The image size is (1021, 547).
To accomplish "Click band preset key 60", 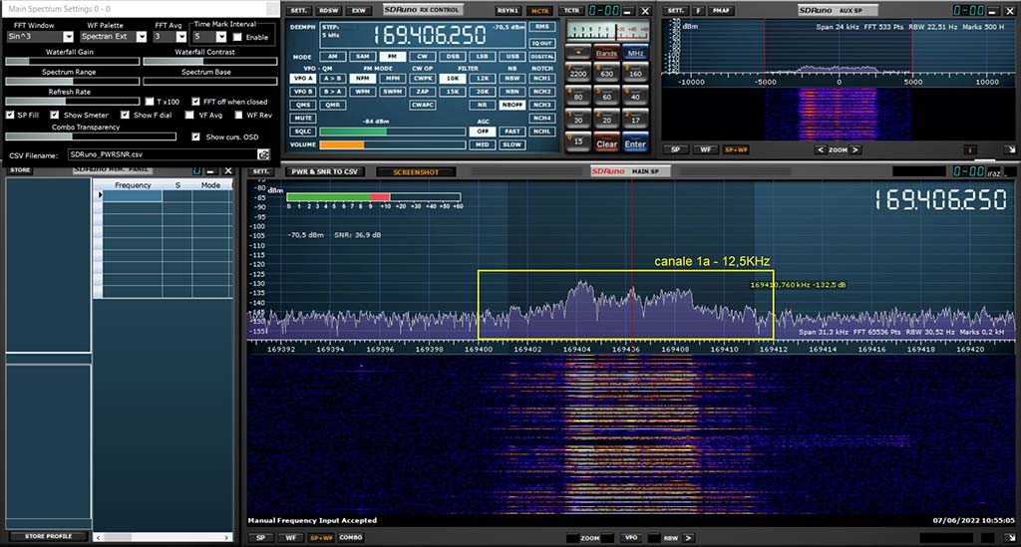I will 607,95.
